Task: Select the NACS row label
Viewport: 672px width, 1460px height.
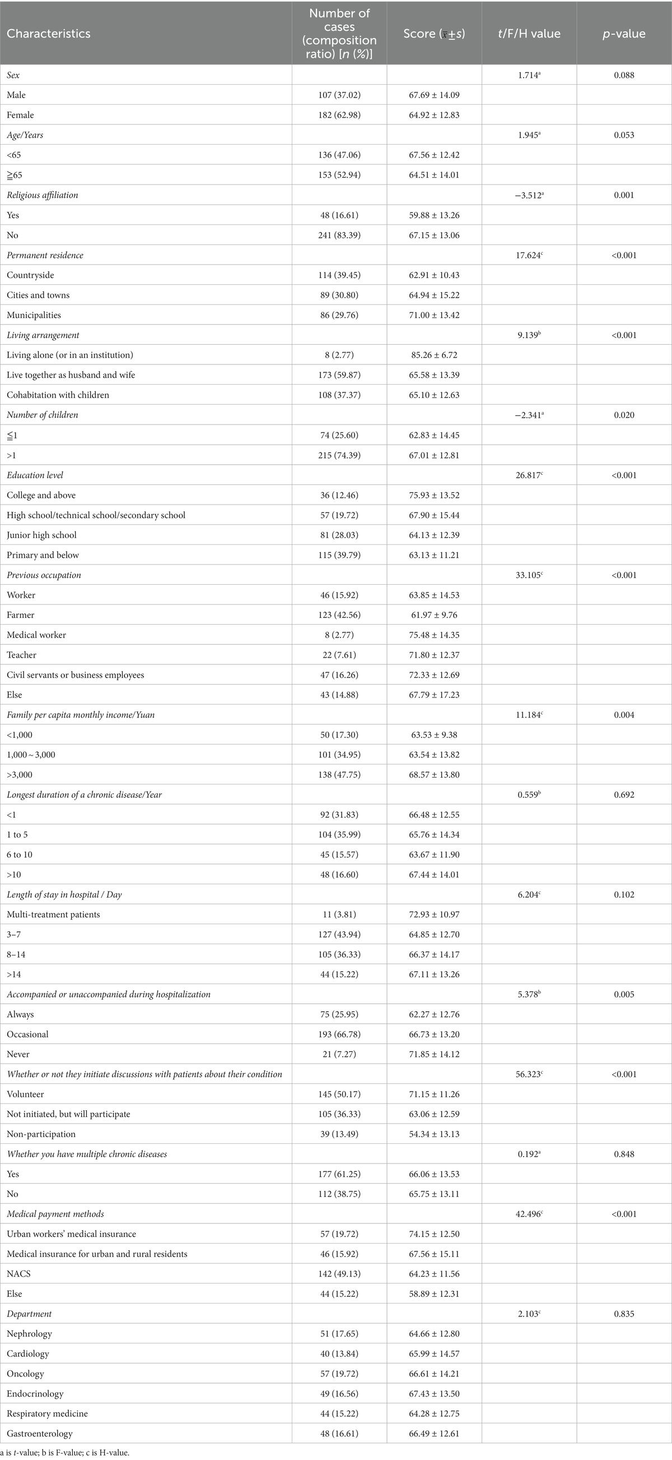Action: (18, 1273)
